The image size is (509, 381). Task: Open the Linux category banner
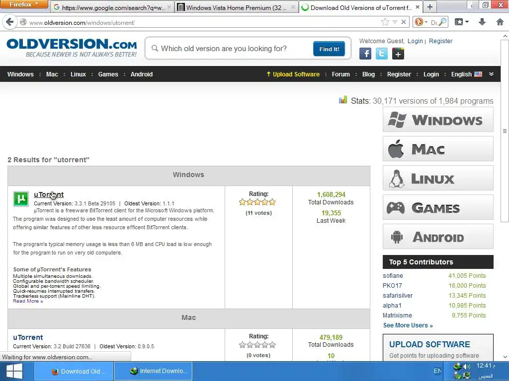pyautogui.click(x=438, y=178)
